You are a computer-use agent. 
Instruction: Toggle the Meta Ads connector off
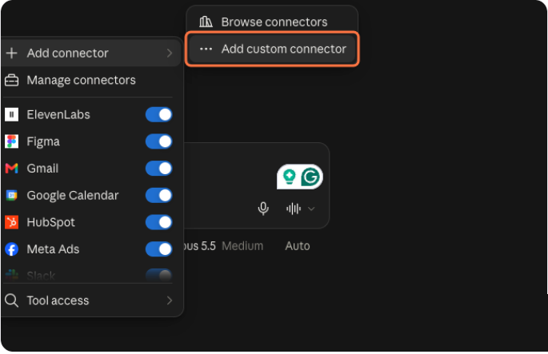click(159, 249)
